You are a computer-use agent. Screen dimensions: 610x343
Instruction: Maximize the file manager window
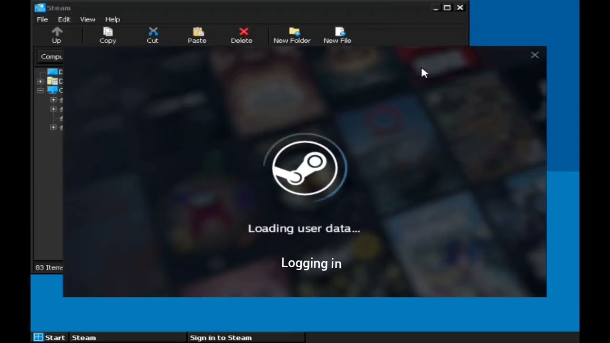point(447,8)
